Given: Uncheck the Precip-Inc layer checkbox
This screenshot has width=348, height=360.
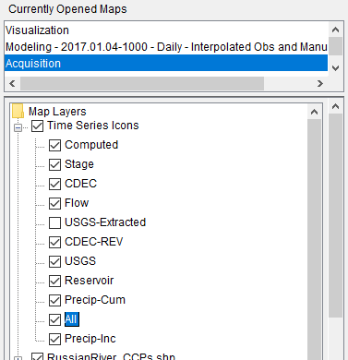Looking at the screenshot, I should [x=54, y=339].
